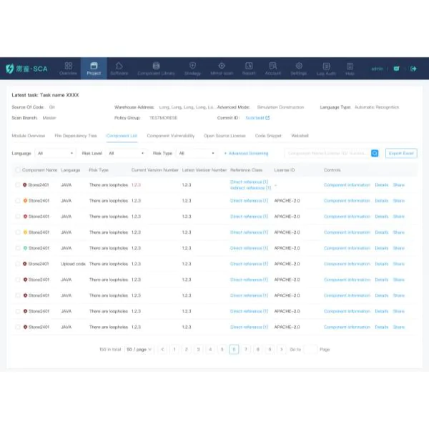This screenshot has height=429, width=429.
Task: Switch to the Open Source License tab
Action: (225, 135)
